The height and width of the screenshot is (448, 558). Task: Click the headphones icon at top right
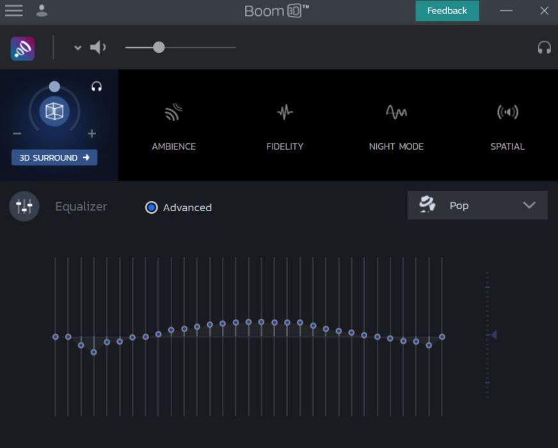coord(544,47)
